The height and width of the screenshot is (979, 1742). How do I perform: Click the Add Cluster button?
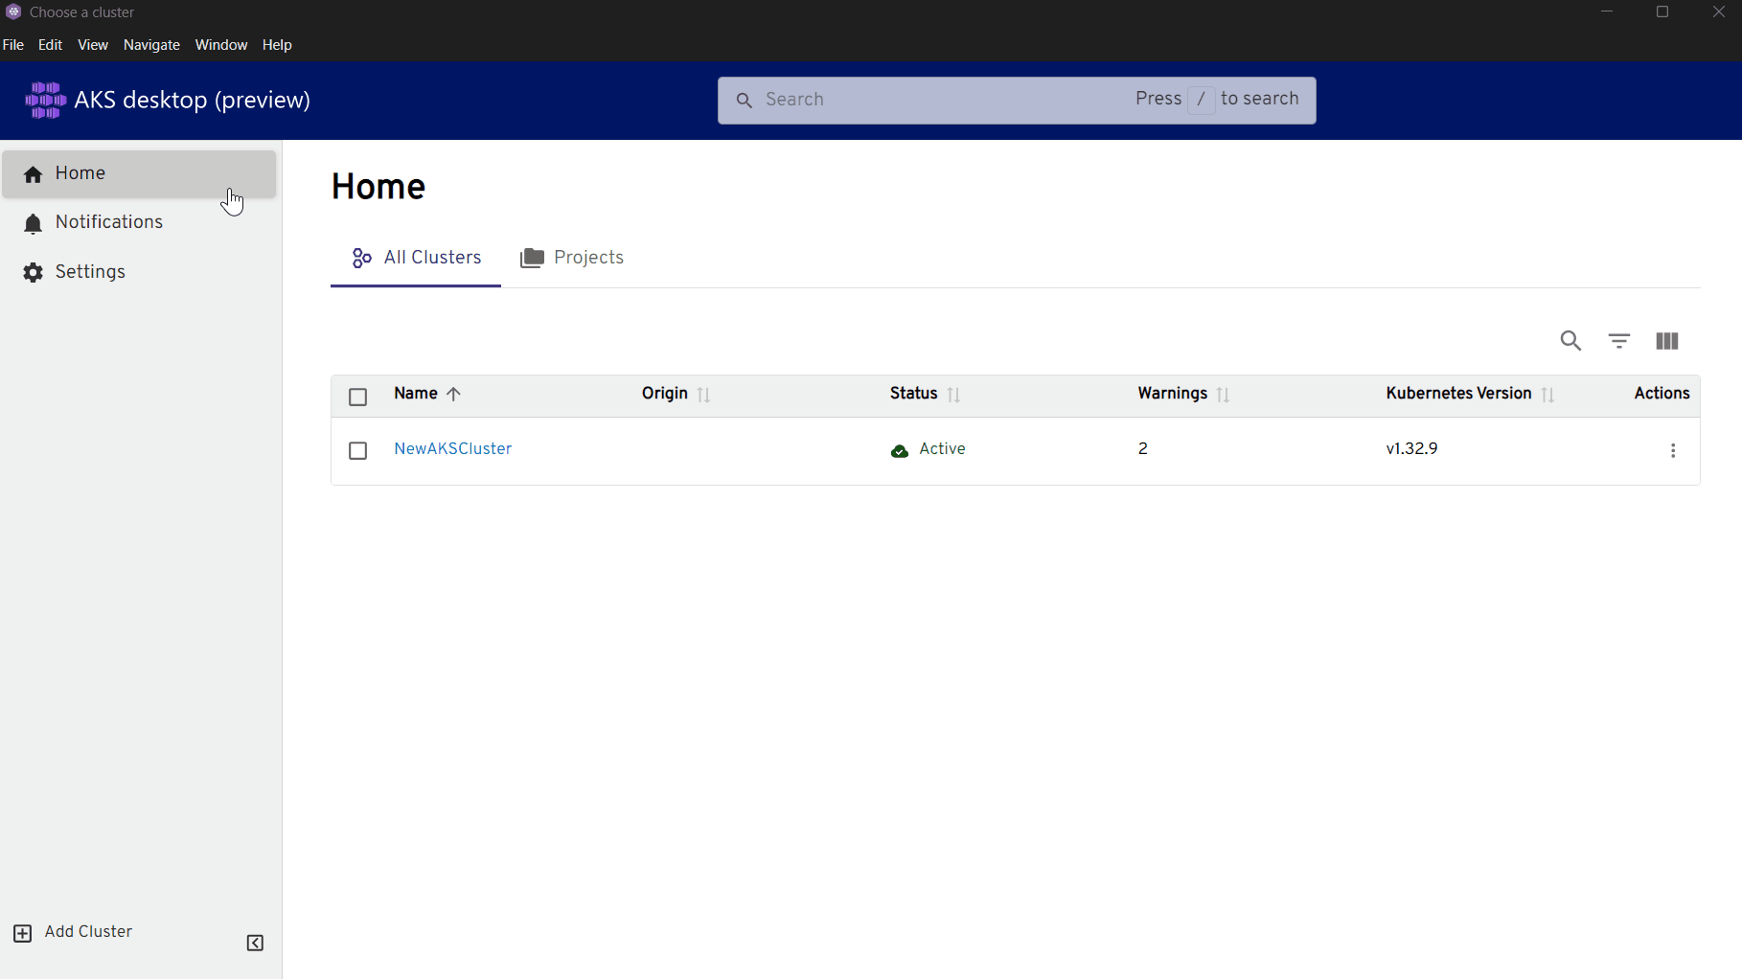[x=73, y=932]
